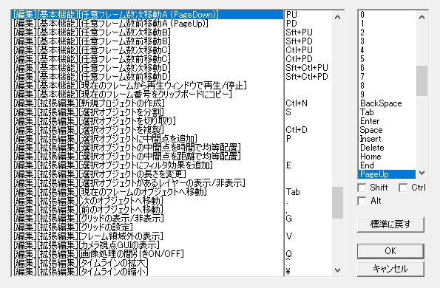Click command list scrollbar up arrow
This screenshot has width=440, height=288.
click(337, 17)
